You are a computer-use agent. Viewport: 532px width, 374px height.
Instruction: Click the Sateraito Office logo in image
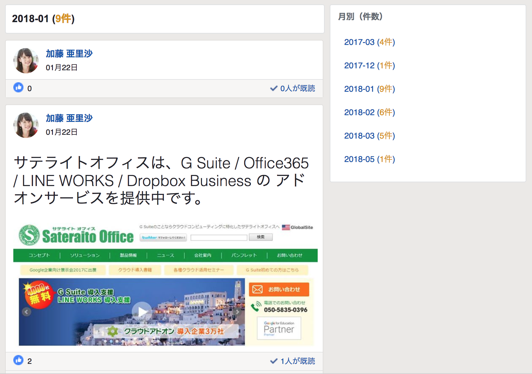(76, 235)
